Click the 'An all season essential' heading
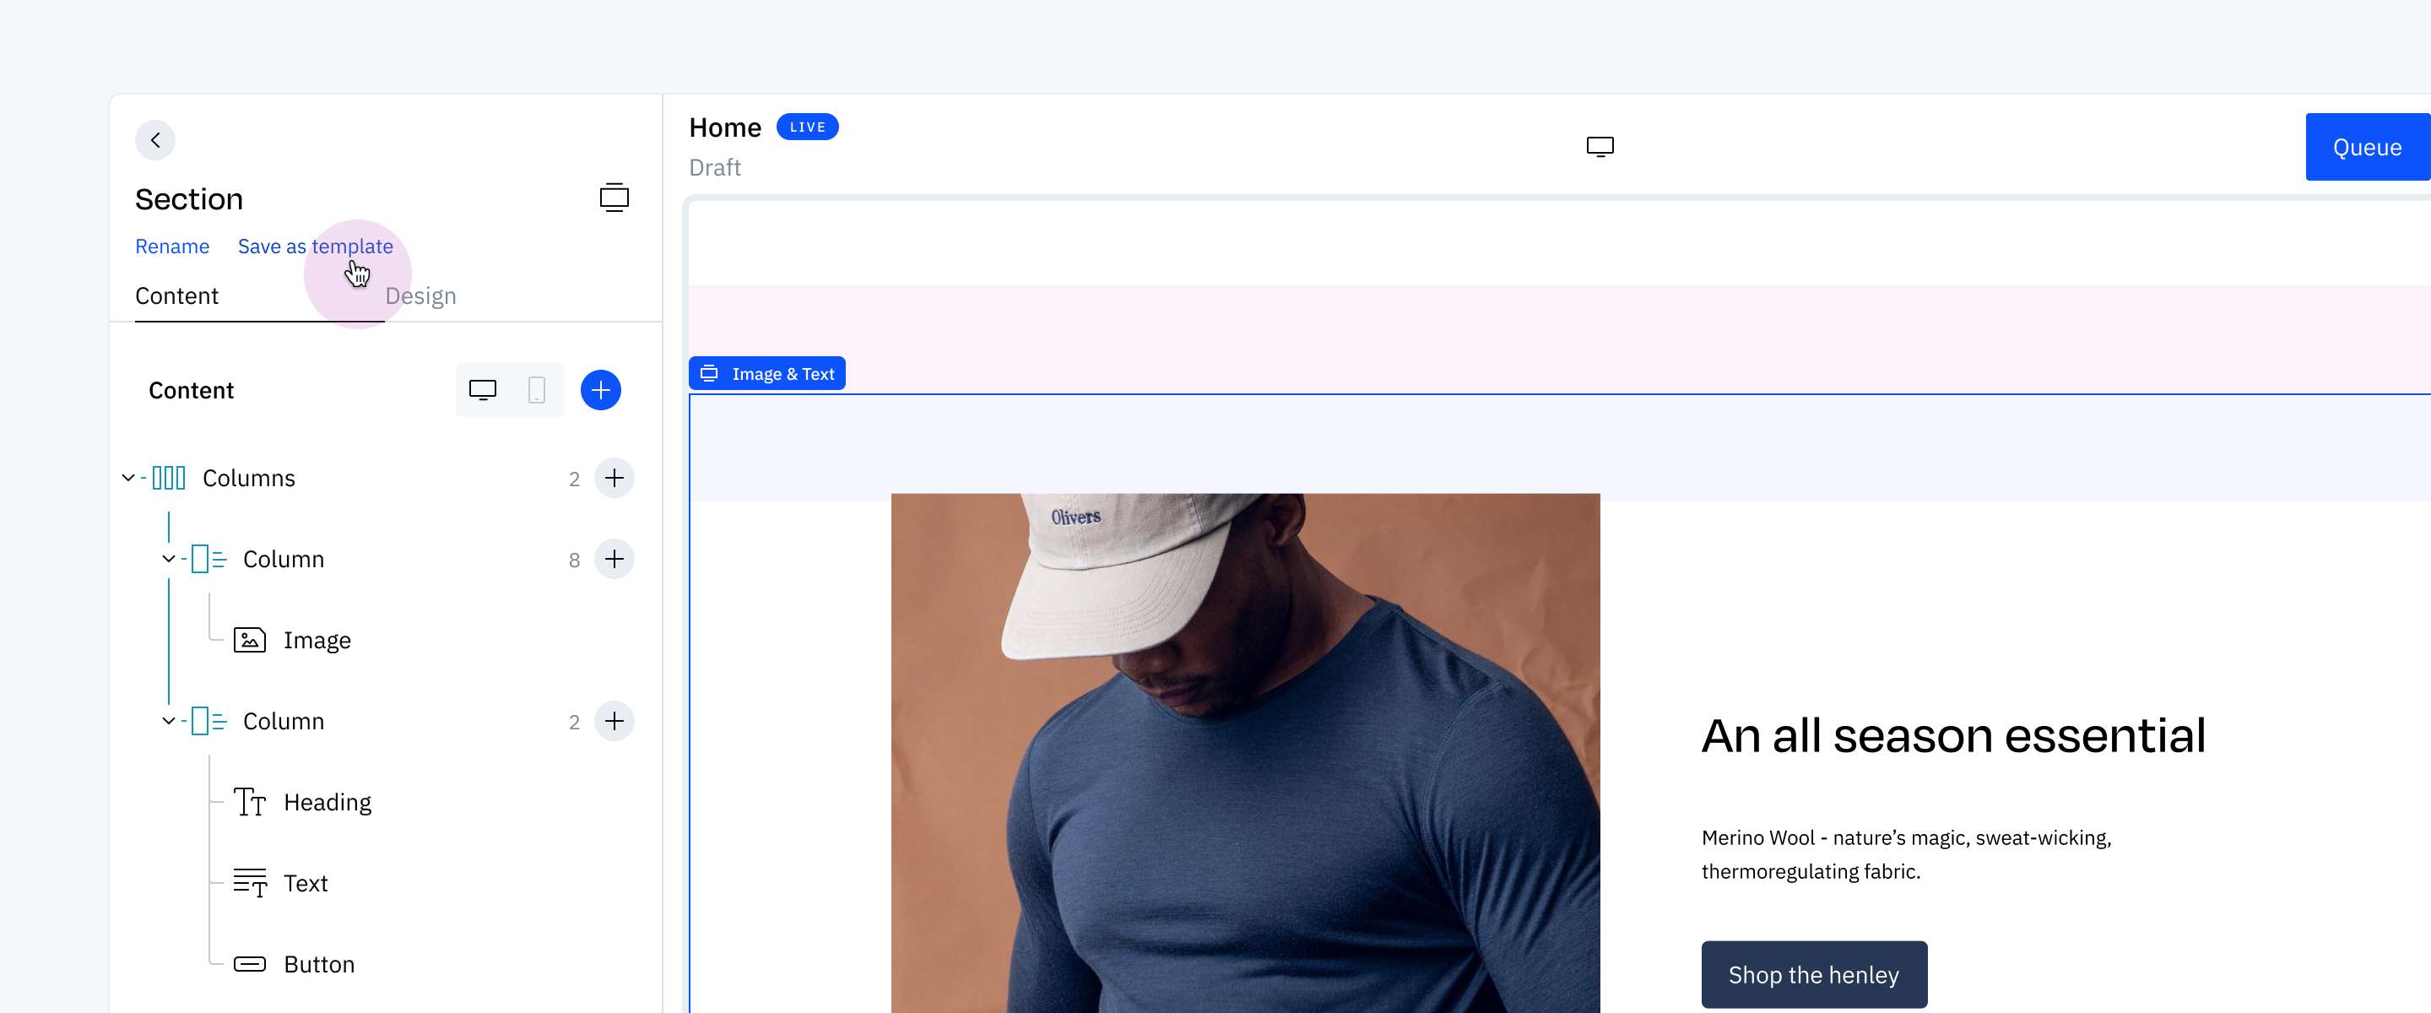The height and width of the screenshot is (1013, 2431). 1952,735
